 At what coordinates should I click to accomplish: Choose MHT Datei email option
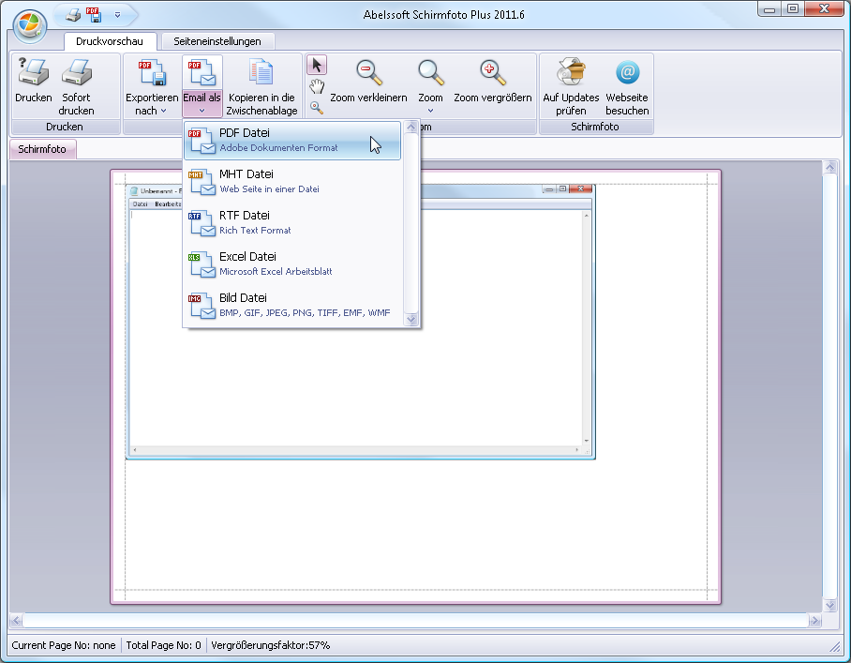(292, 181)
